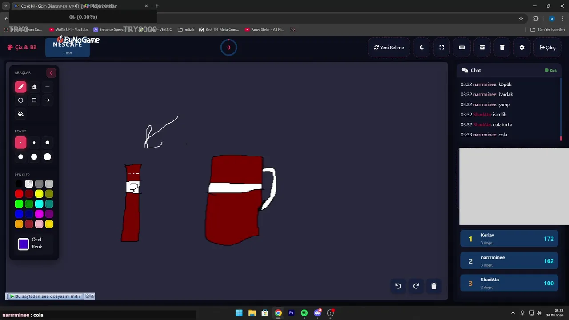Click the chat scrollbar thumb
The image size is (569, 320).
561,139
